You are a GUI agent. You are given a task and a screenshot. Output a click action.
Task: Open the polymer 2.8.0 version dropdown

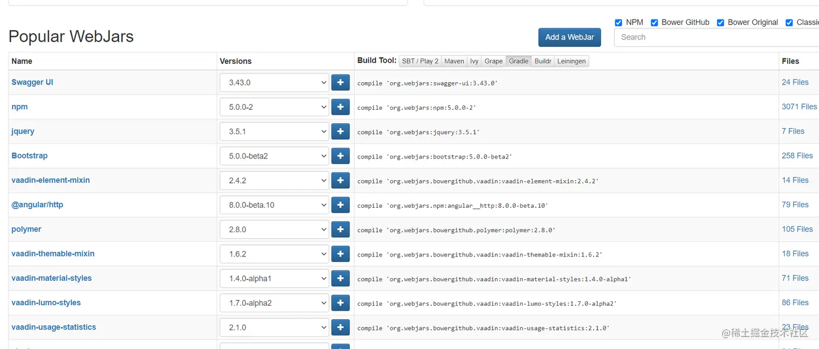coord(274,229)
